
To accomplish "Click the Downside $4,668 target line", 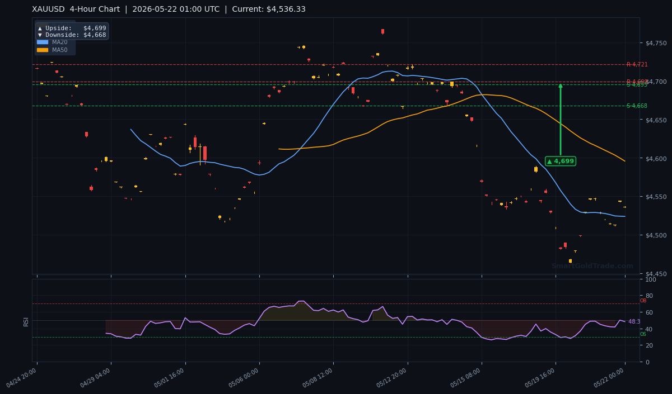I will click(72, 35).
